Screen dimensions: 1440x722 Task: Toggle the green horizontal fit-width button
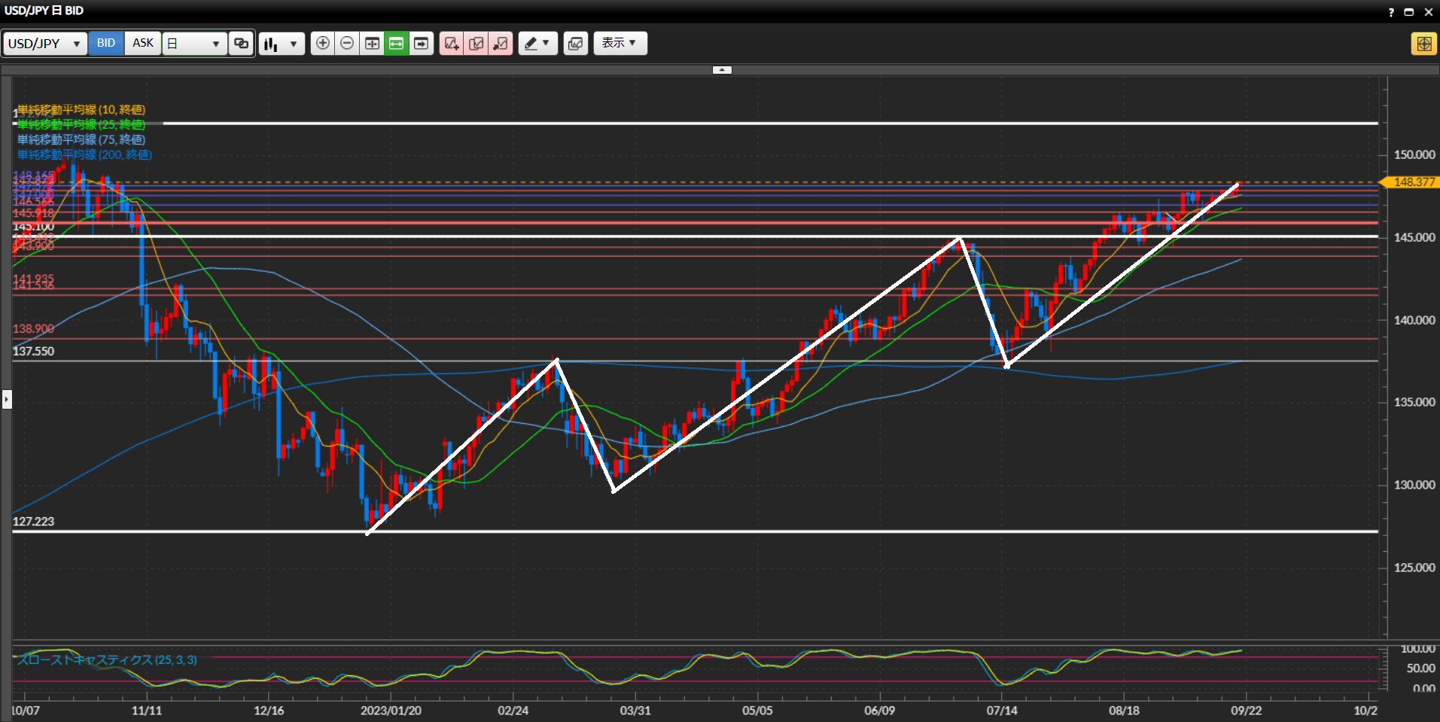(396, 44)
